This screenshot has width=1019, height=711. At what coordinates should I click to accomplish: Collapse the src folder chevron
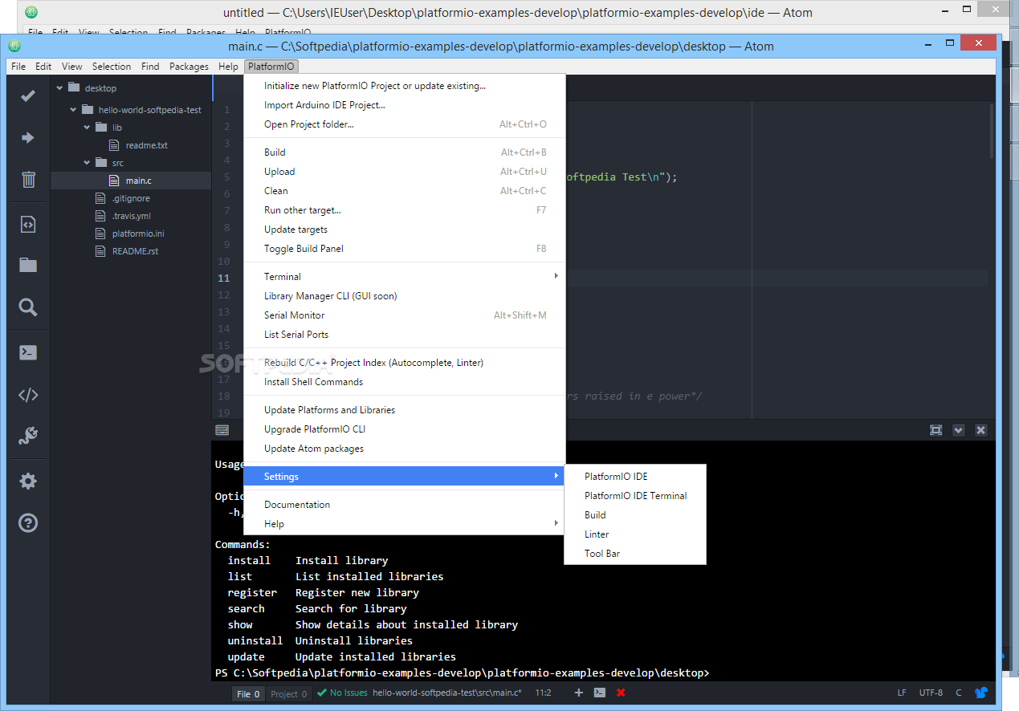pyautogui.click(x=87, y=163)
